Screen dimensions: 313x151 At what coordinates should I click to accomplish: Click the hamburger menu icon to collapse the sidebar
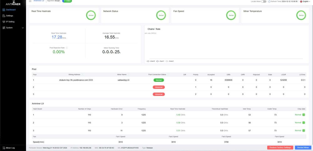click(30, 1)
